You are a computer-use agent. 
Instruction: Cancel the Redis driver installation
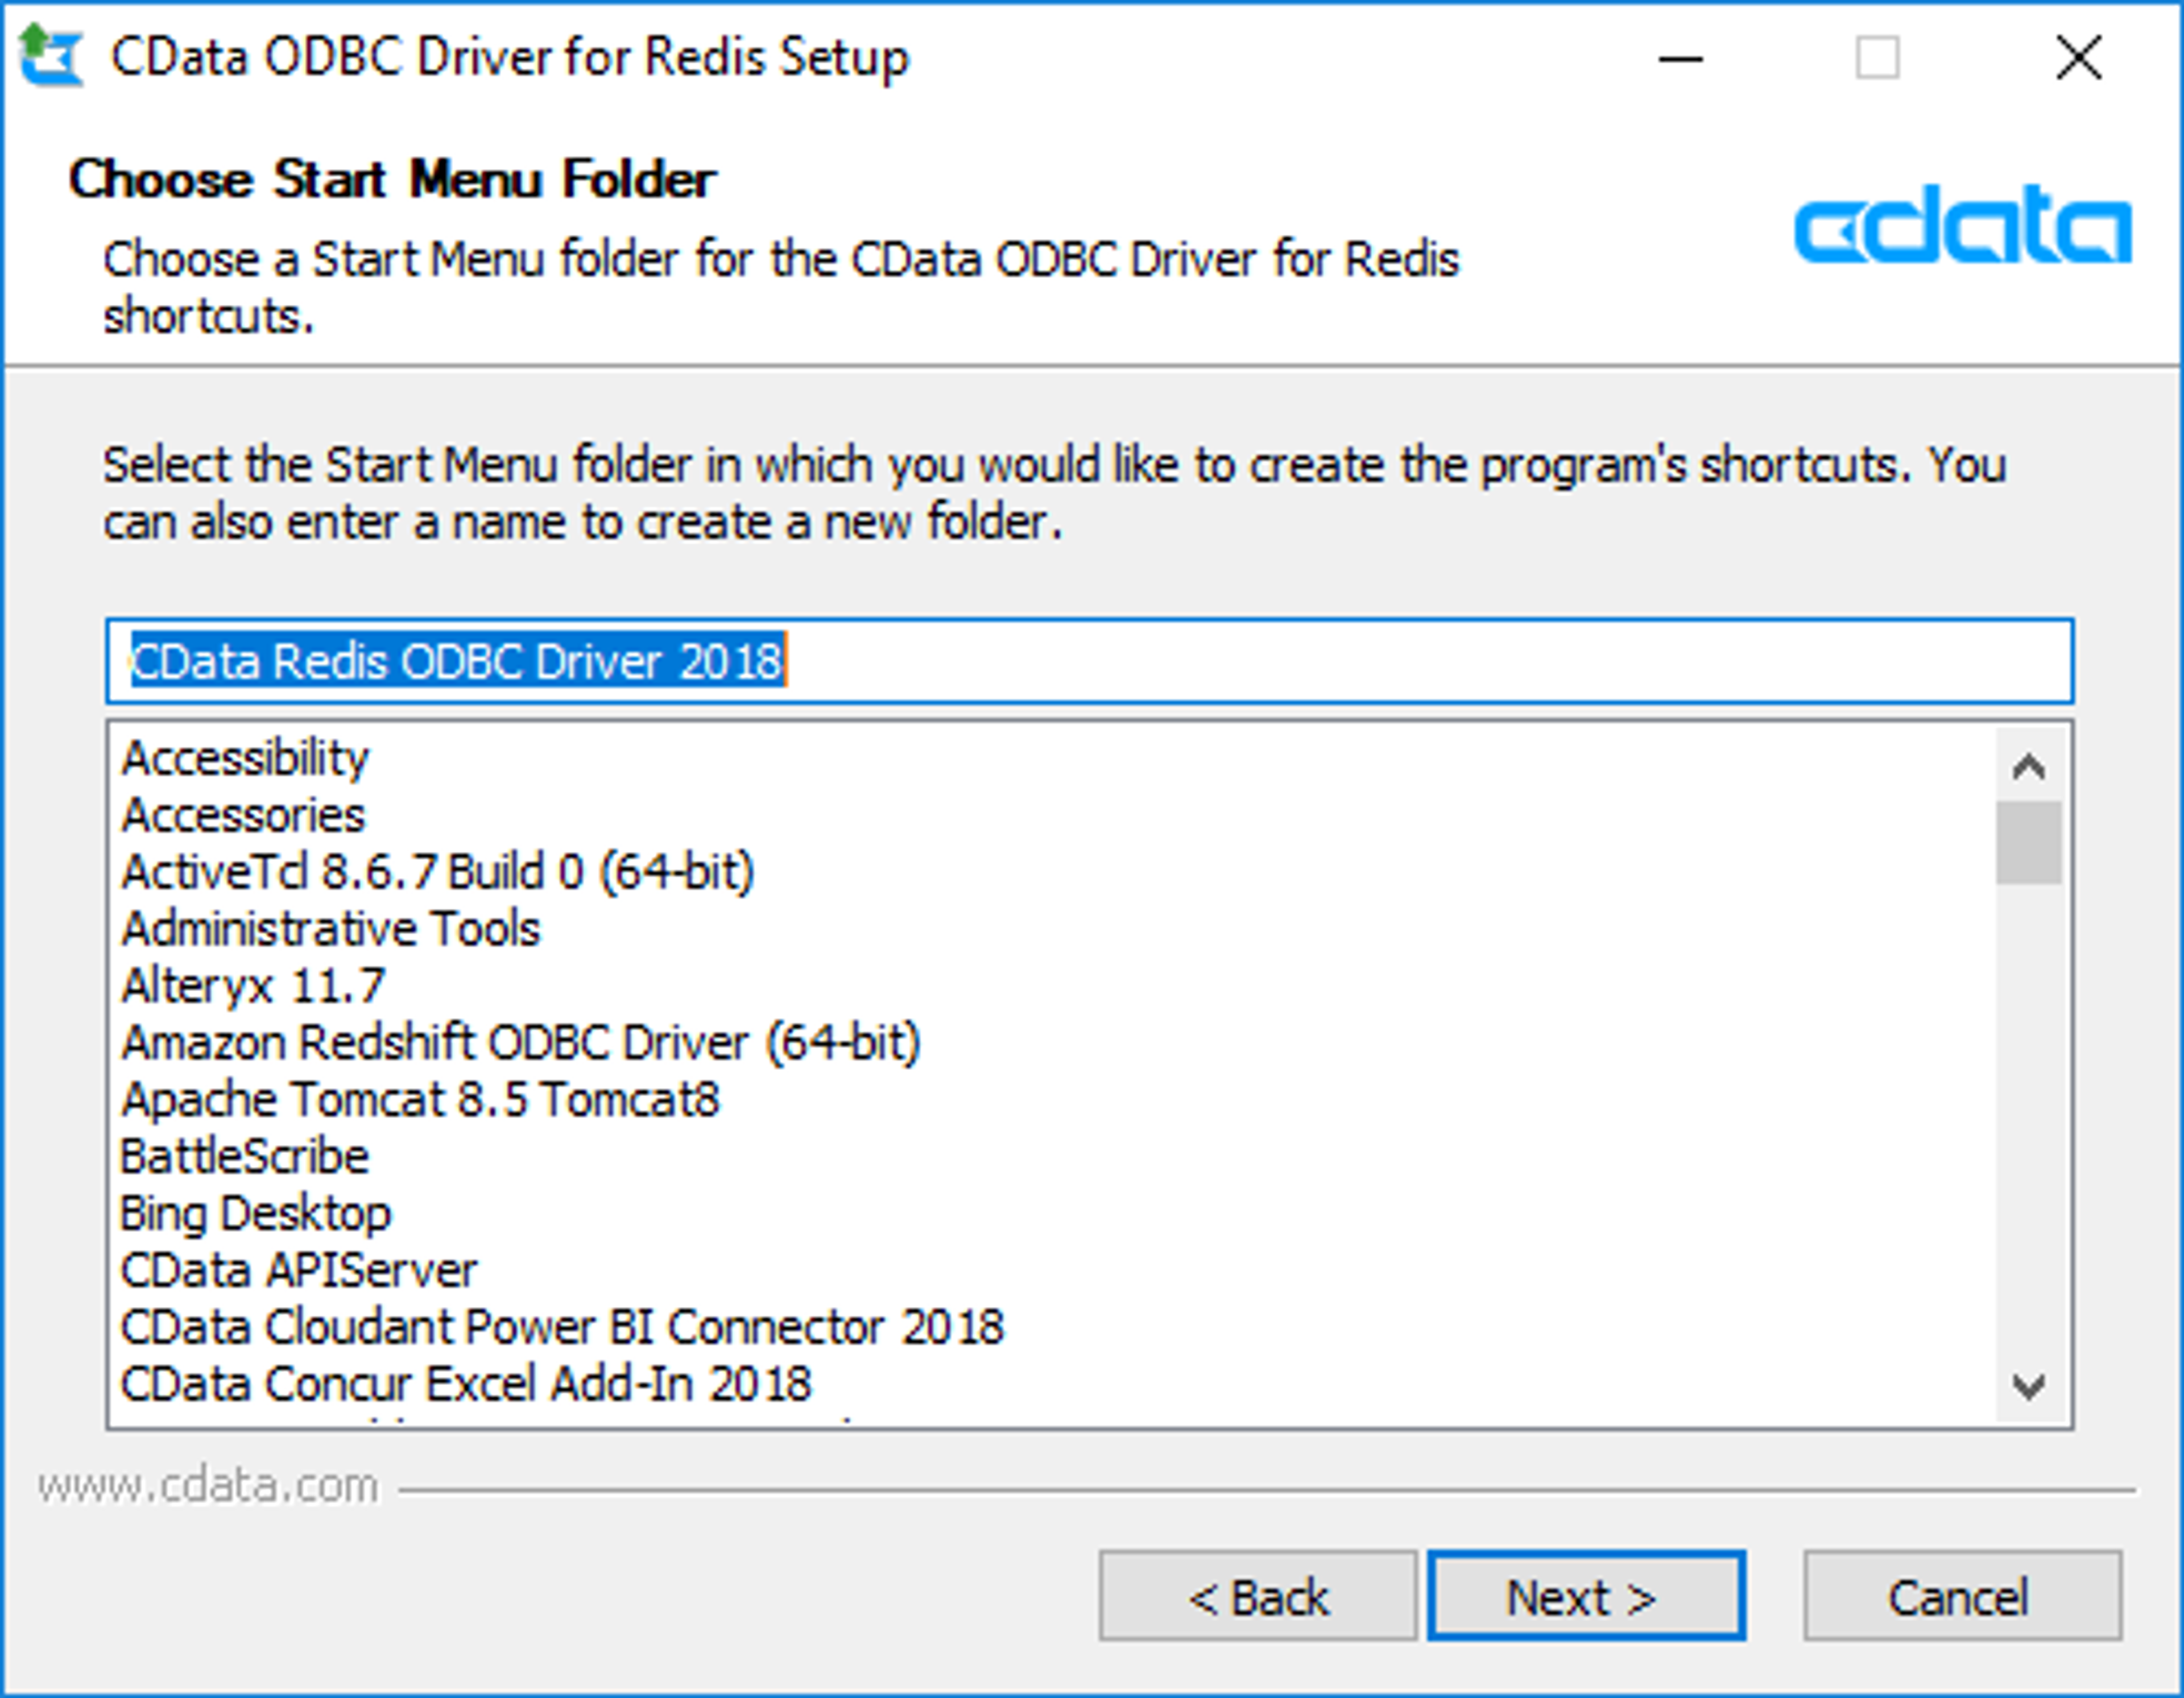pos(1962,1596)
